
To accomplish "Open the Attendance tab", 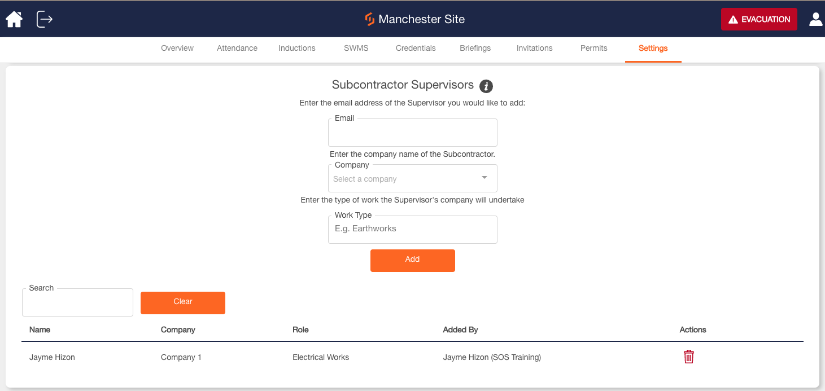I will (x=237, y=48).
